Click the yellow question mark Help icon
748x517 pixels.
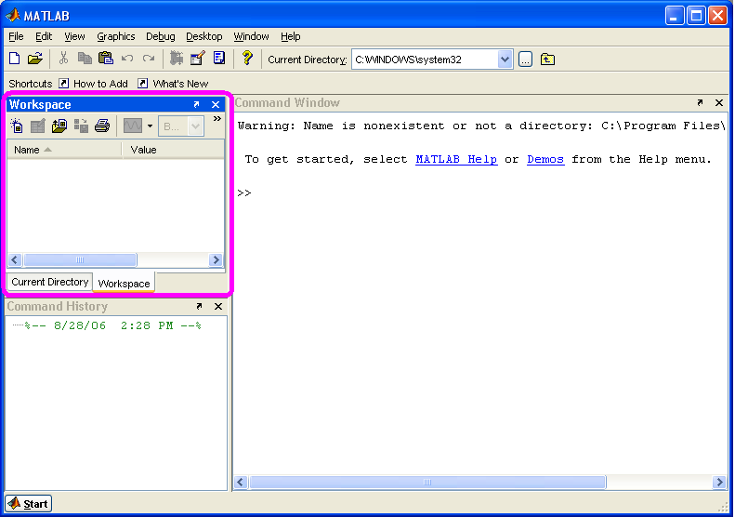point(247,59)
